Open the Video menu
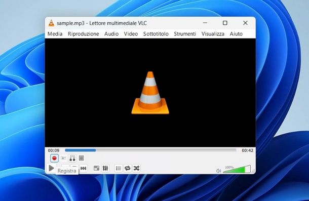The height and width of the screenshot is (201, 309). 131,34
